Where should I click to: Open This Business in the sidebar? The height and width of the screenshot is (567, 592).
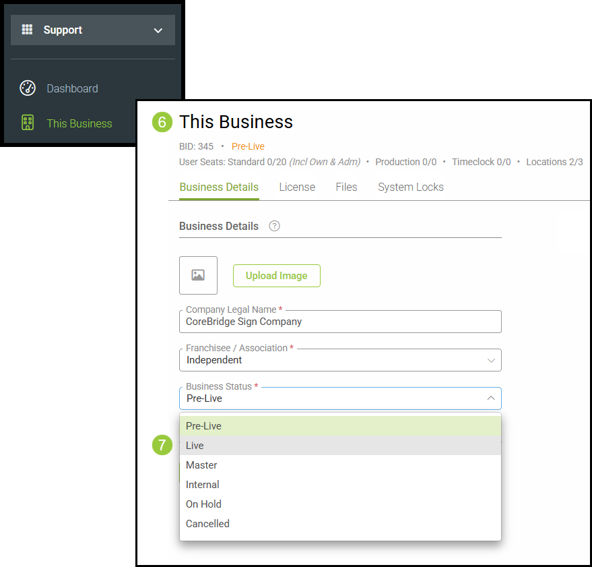point(79,123)
